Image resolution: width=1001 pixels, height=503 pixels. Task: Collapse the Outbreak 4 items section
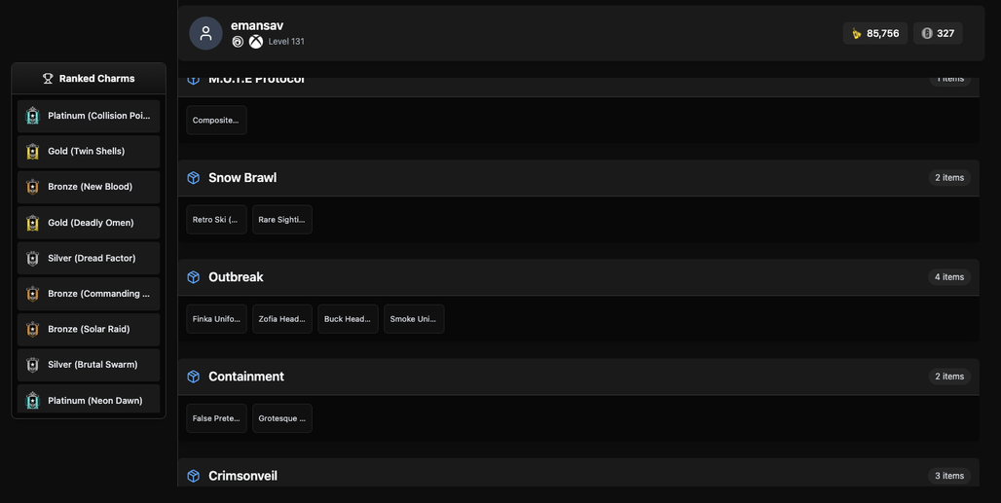578,277
